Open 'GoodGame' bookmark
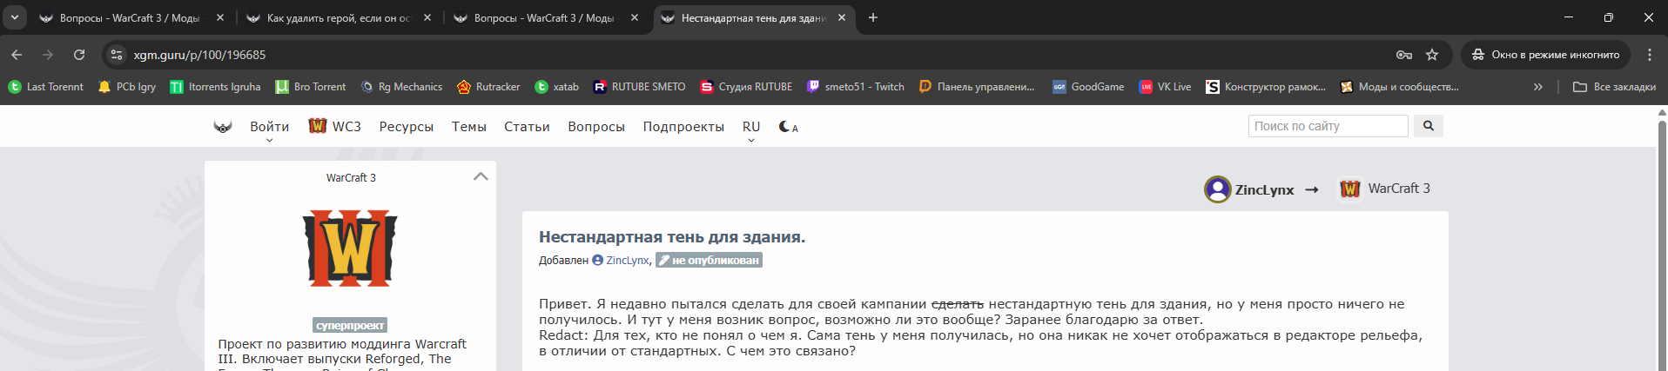This screenshot has height=371, width=1668. point(1088,87)
